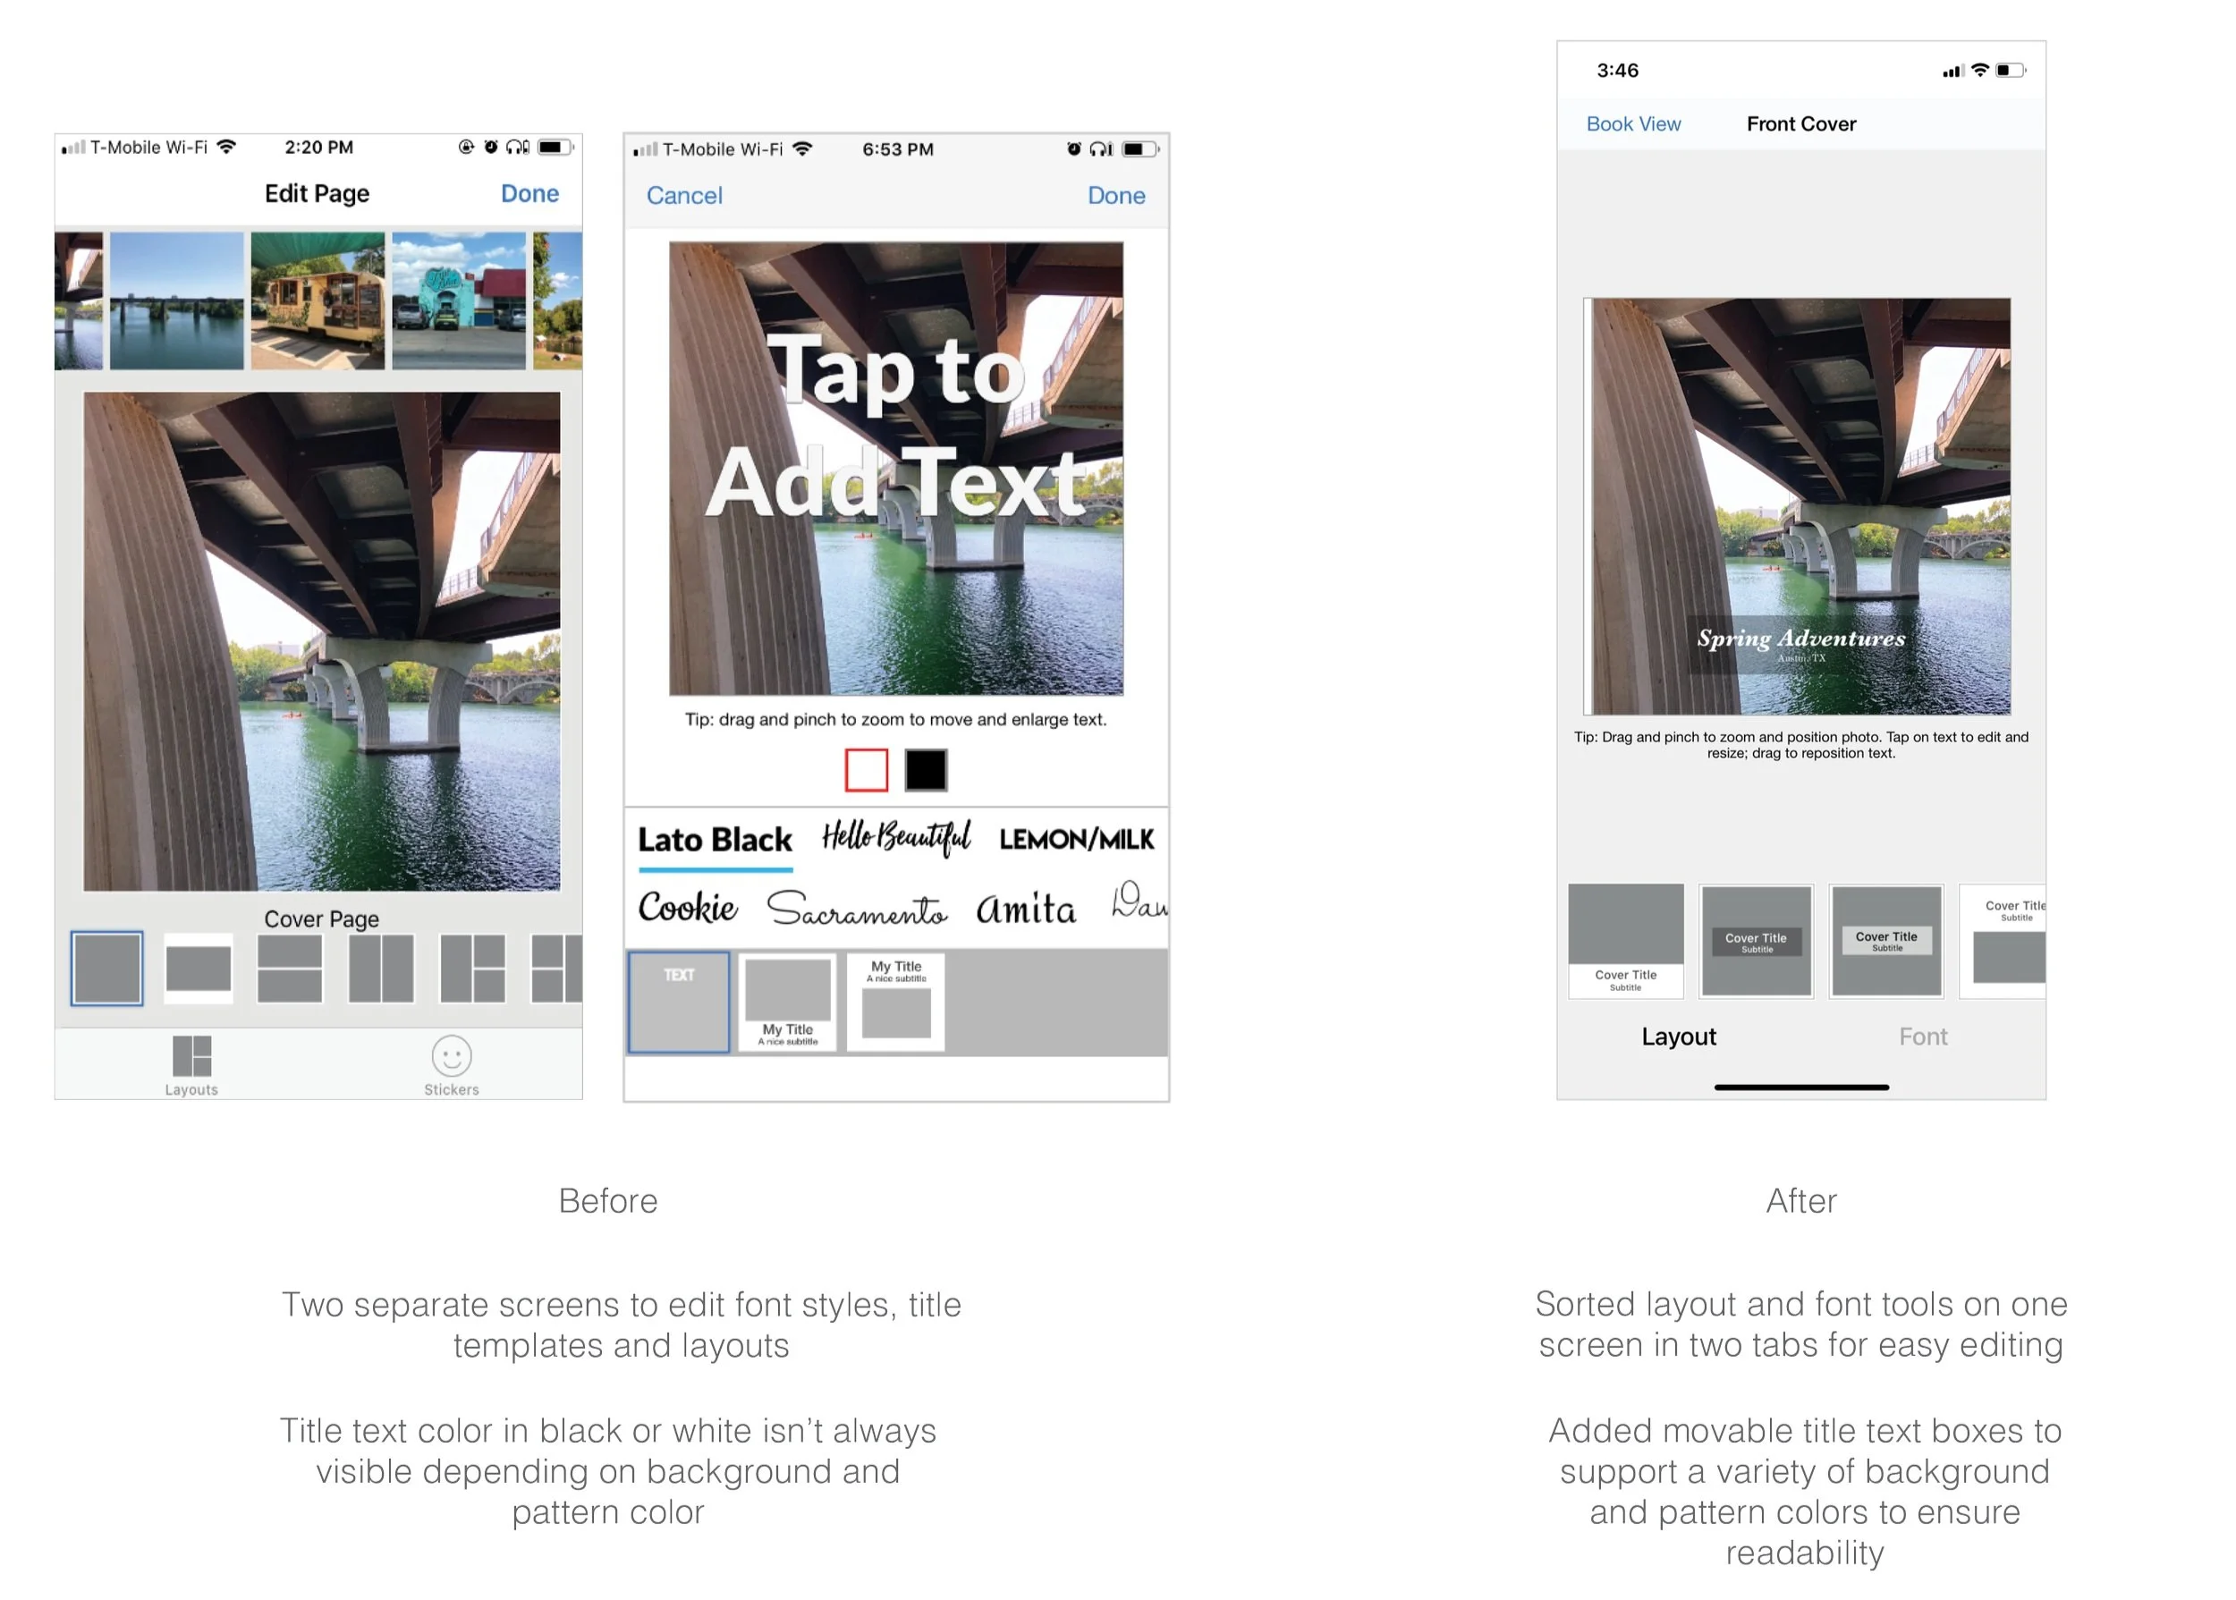The image size is (2236, 1600).
Task: Choose the Sacramento script font
Action: click(856, 909)
